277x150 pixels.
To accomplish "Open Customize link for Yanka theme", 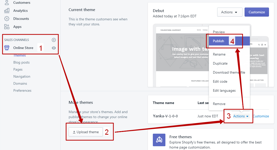I will point(261,116).
